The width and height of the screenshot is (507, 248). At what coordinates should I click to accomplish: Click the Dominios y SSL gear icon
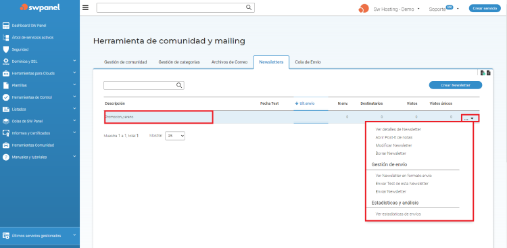tap(5, 61)
